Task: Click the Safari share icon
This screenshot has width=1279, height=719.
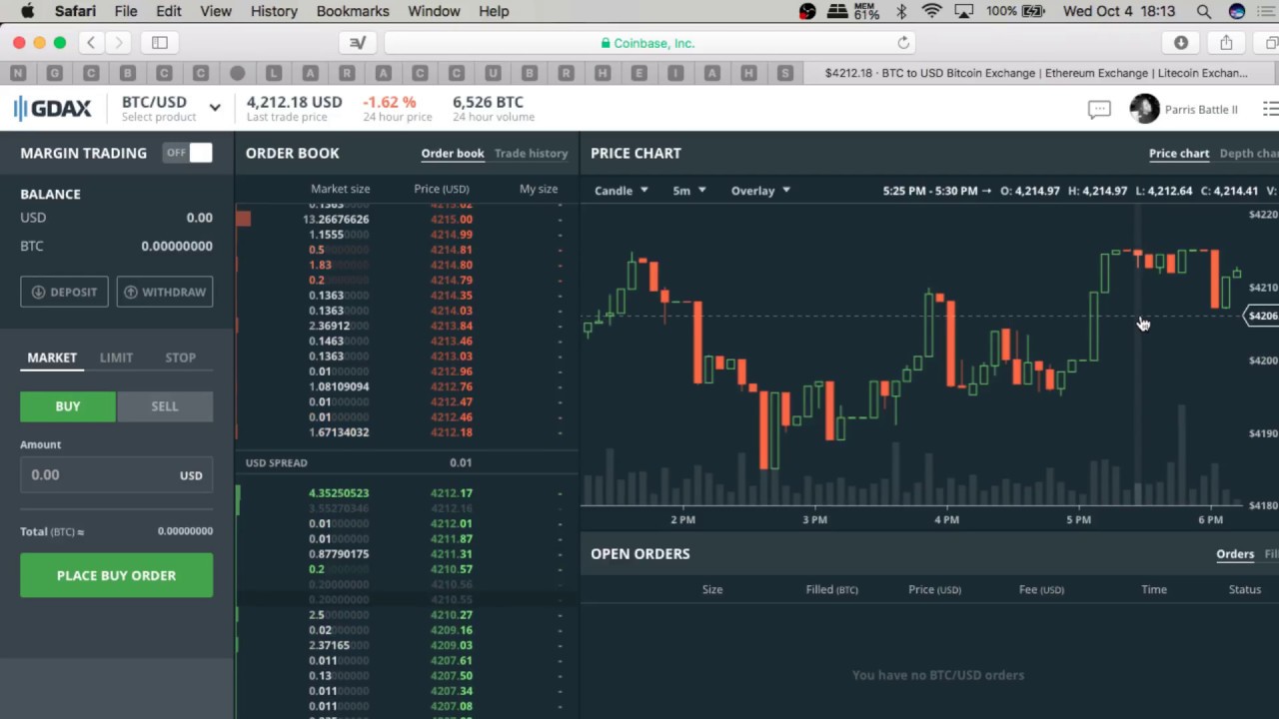Action: 1226,43
